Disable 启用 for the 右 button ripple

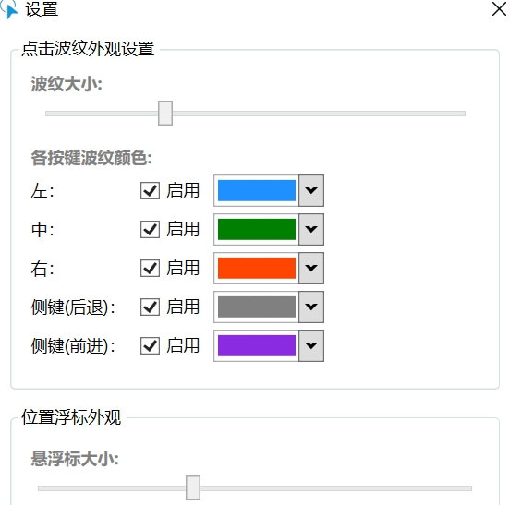coord(150,269)
